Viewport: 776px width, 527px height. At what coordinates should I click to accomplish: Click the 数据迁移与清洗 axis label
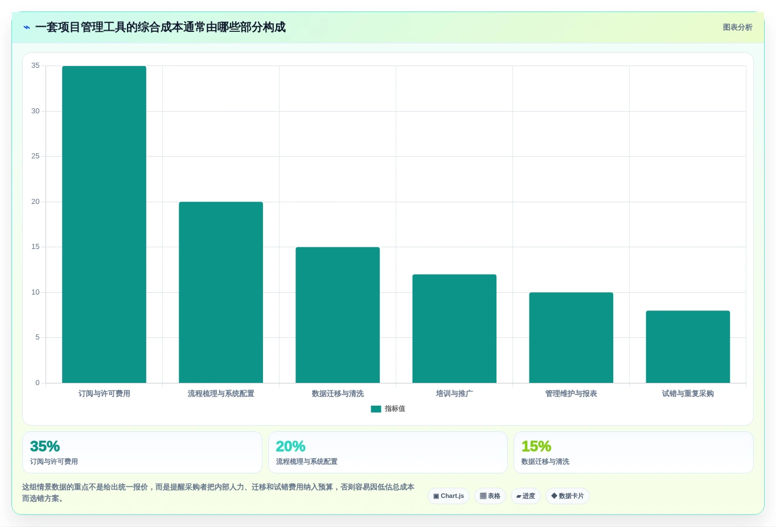338,394
